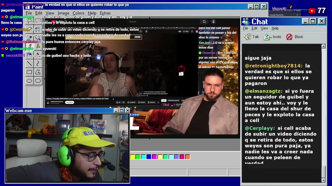Open the Guibel y Flequillo EXPLOTAN video title
This screenshot has height=186, width=332.
pyautogui.click(x=77, y=99)
